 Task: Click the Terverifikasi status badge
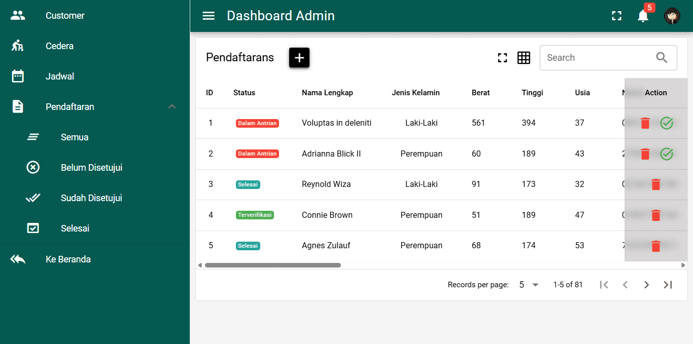(x=255, y=215)
